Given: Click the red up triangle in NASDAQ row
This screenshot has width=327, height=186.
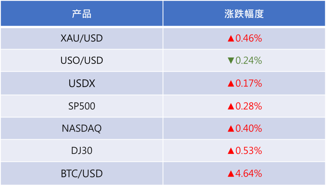Looking at the screenshot, I should coord(231,129).
